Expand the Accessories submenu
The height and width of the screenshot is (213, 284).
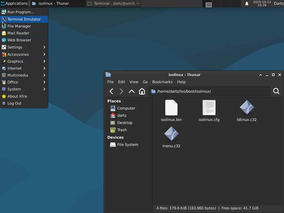(x=24, y=54)
